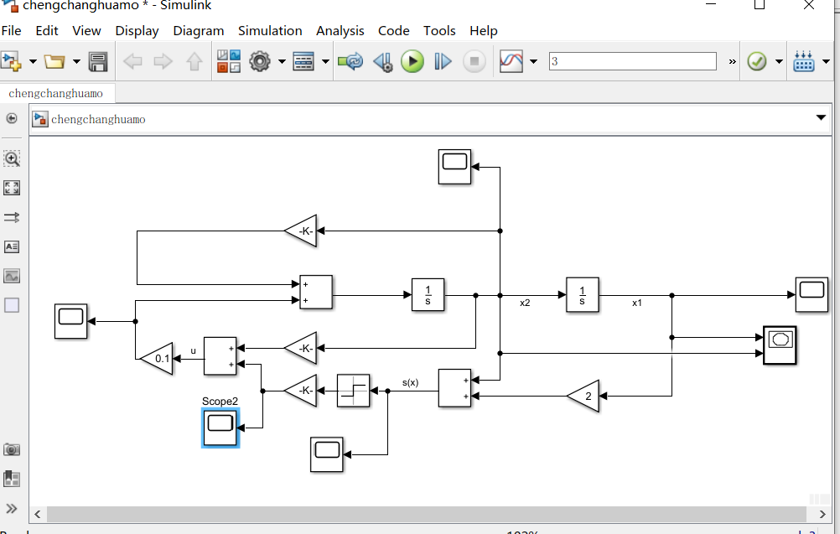Click the Image insert palette icon
Screen dimensions: 840x534
[12, 276]
